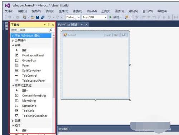Image resolution: width=179 pixels, height=135 pixels.
Task: Click the Save All icon
Action: [x=43, y=17]
